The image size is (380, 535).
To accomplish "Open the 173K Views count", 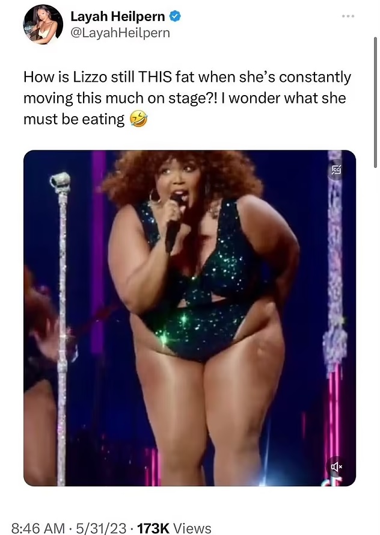I will coord(174,528).
